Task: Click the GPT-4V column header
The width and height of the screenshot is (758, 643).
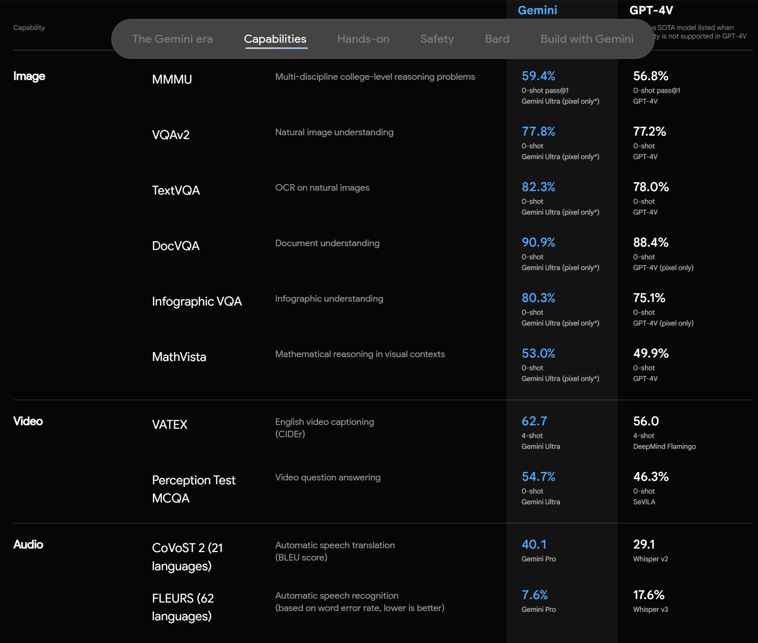Action: pyautogui.click(x=651, y=10)
